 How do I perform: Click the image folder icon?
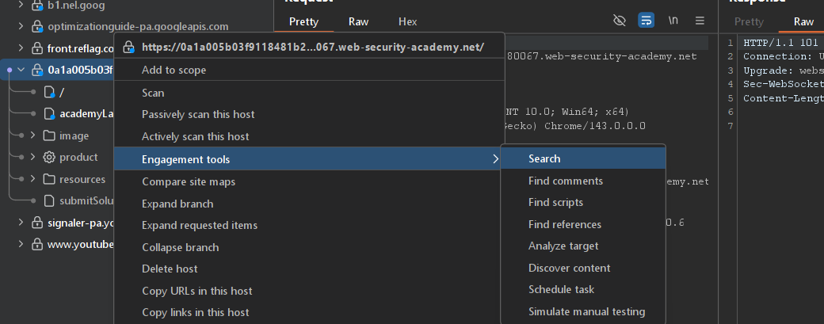[49, 135]
